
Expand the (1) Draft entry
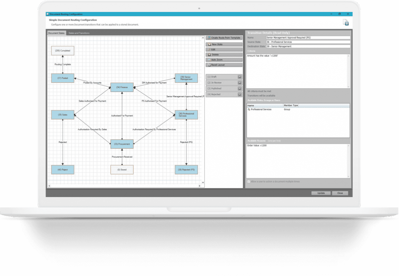click(x=240, y=77)
